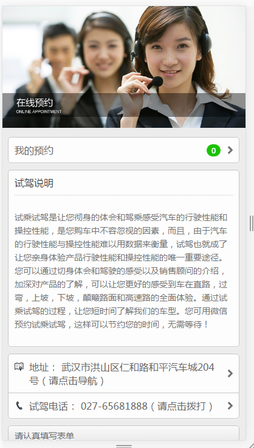Click the 请认真填写表单 form header
Viewport: 254px width, 448px height.
[44, 436]
